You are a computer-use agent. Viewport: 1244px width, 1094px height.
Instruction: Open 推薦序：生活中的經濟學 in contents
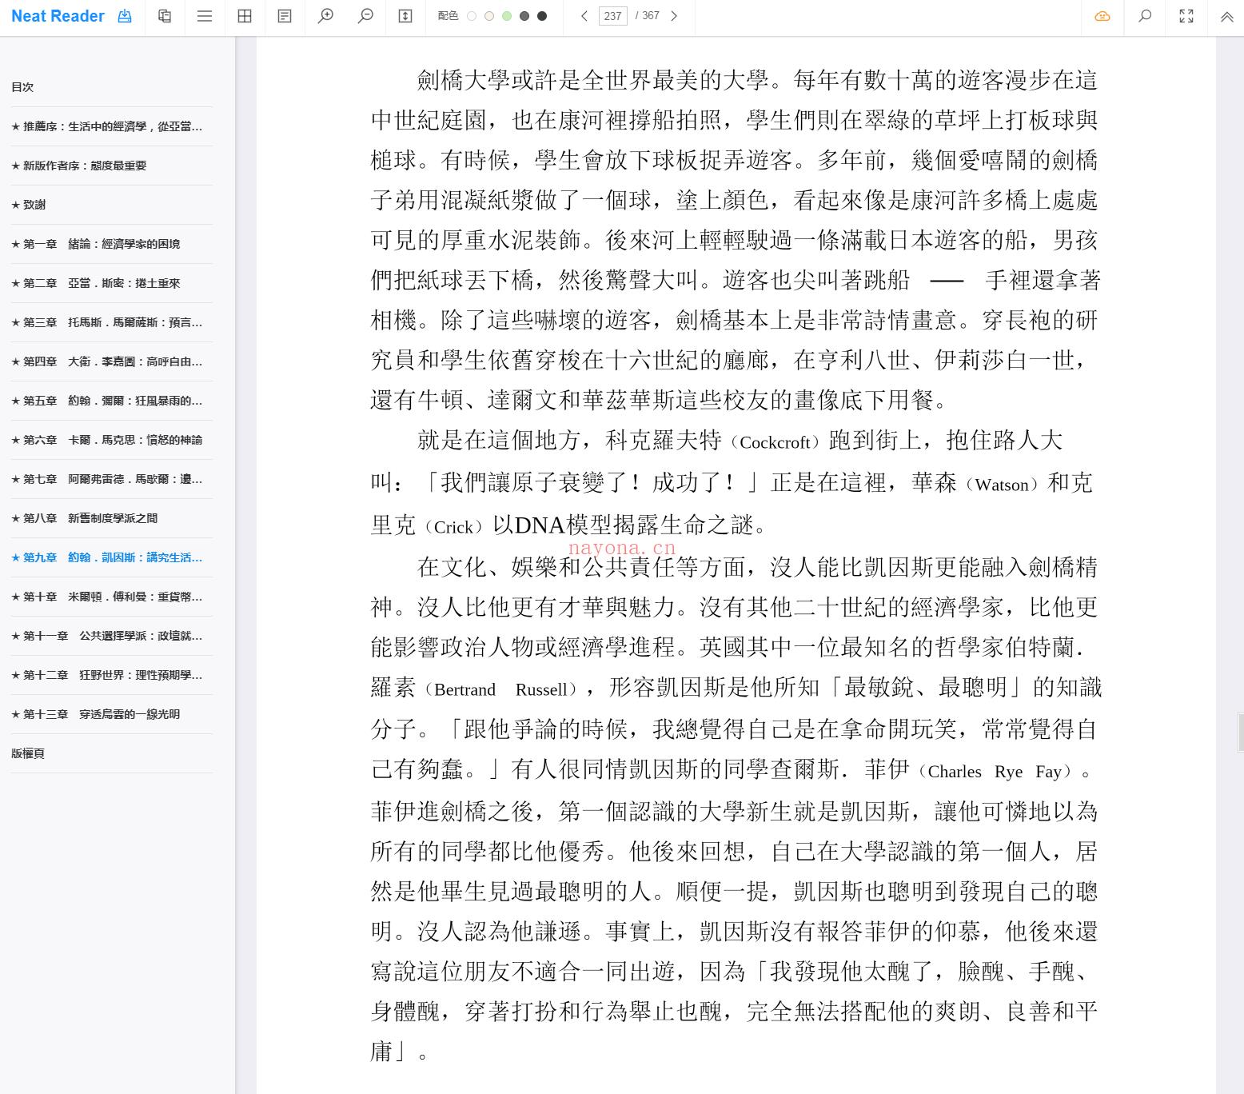click(x=112, y=126)
